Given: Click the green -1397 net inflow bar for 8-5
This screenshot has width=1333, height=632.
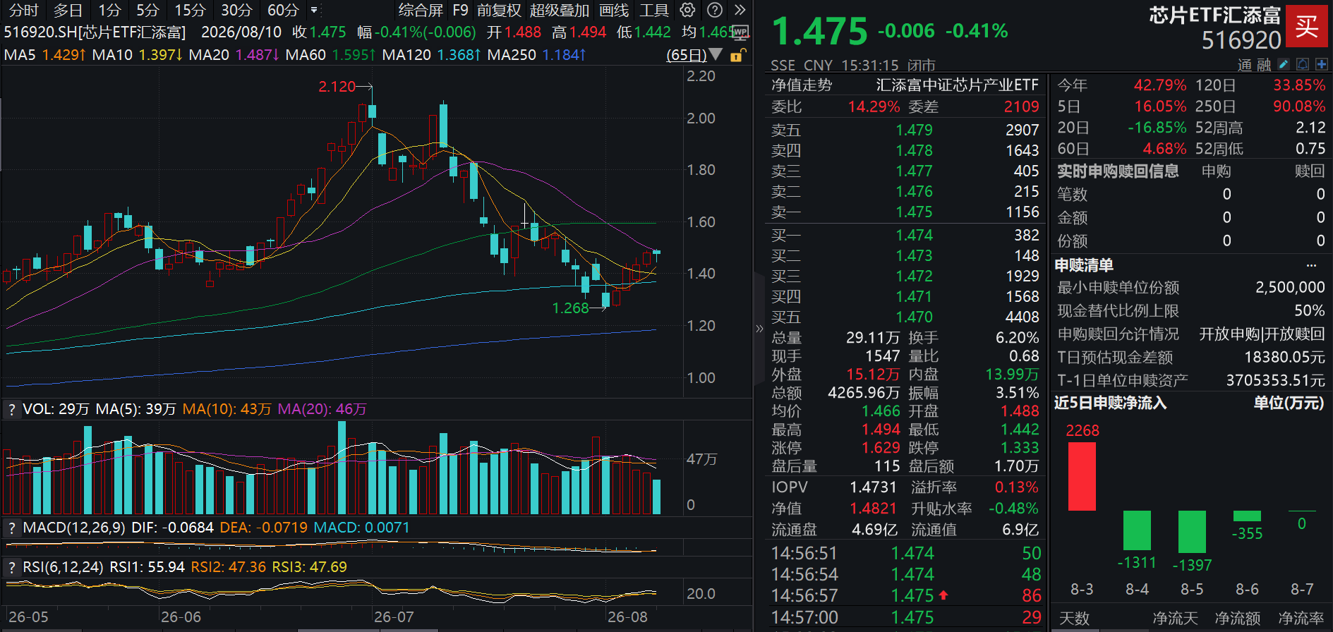Looking at the screenshot, I should [x=1192, y=532].
